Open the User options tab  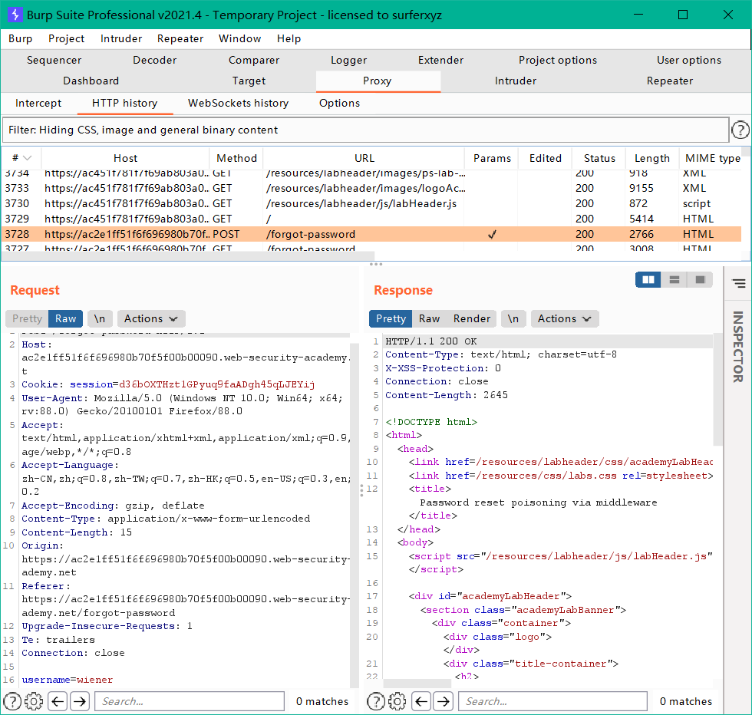tap(689, 60)
